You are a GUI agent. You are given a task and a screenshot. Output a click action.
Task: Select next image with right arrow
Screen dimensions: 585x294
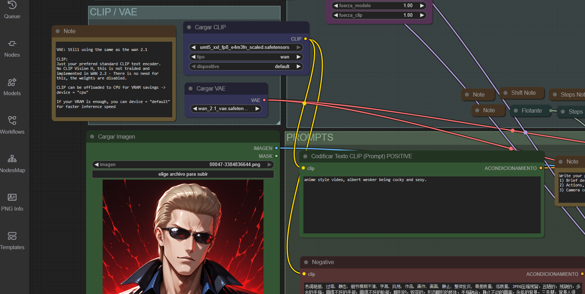(x=269, y=165)
